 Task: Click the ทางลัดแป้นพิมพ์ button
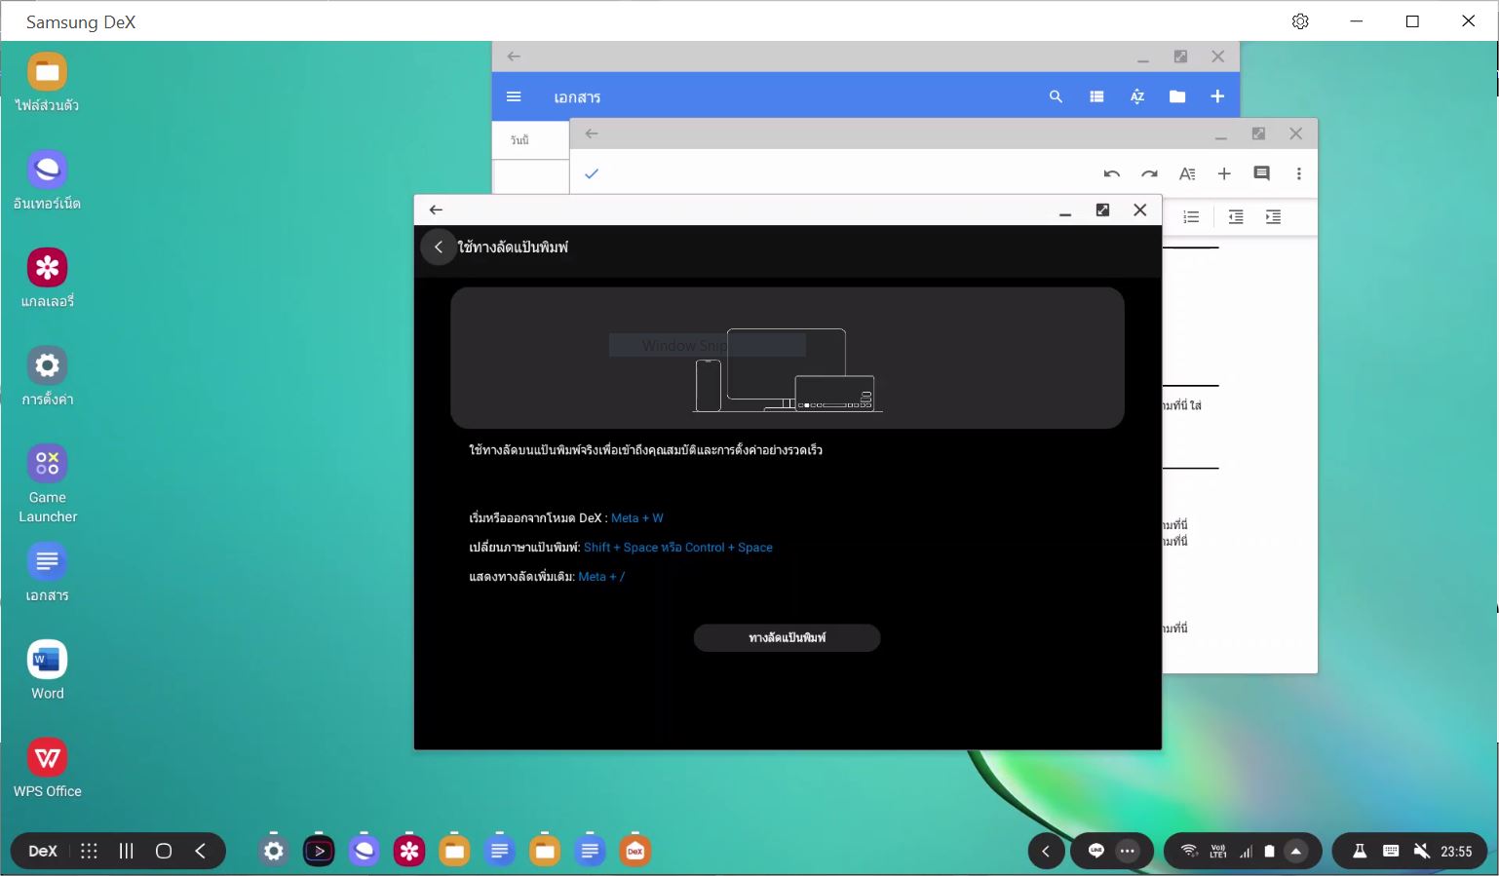(x=787, y=637)
